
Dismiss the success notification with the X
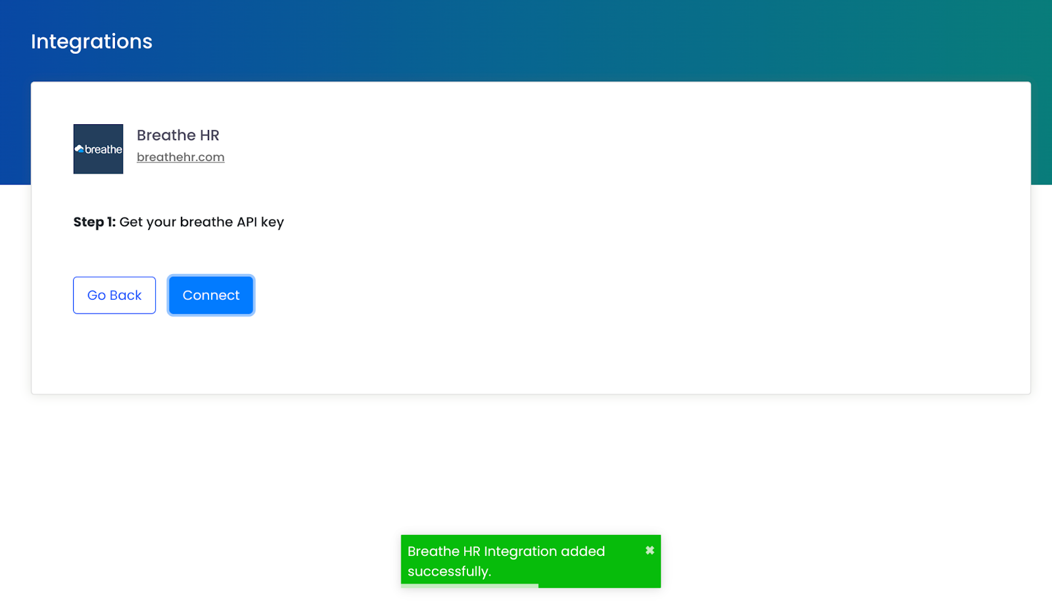click(650, 551)
